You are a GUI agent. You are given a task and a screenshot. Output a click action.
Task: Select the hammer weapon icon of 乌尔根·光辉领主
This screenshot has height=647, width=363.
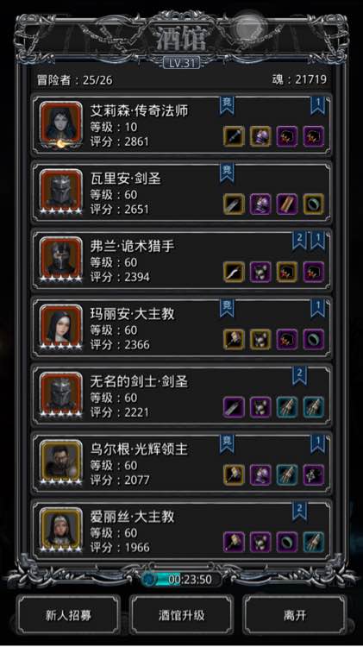point(234,475)
